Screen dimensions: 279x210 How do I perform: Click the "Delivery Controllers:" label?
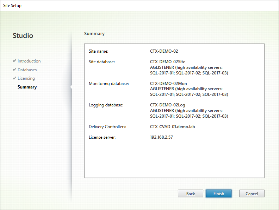point(107,127)
